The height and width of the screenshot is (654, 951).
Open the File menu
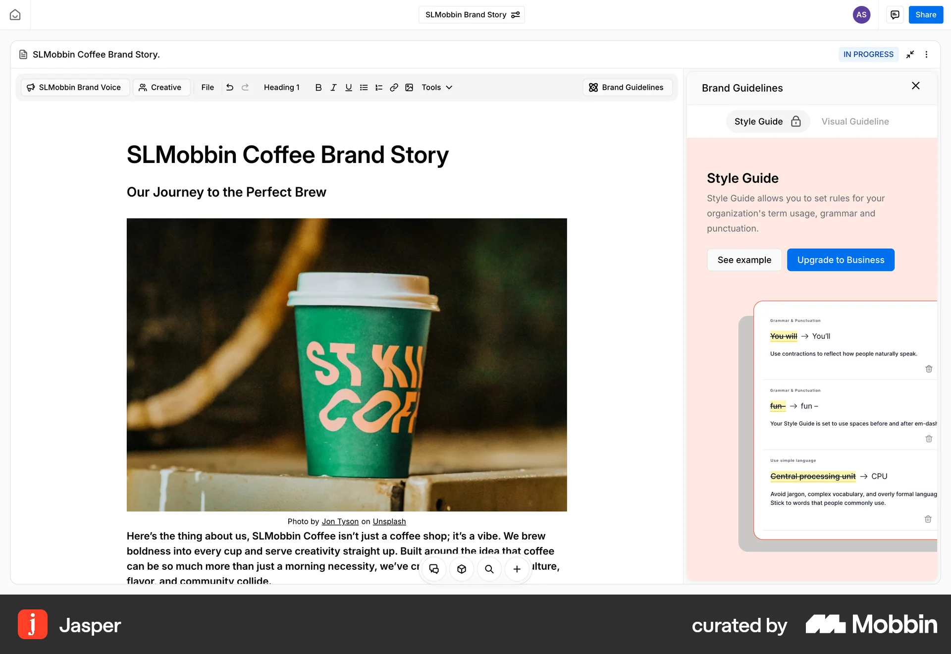(x=208, y=88)
